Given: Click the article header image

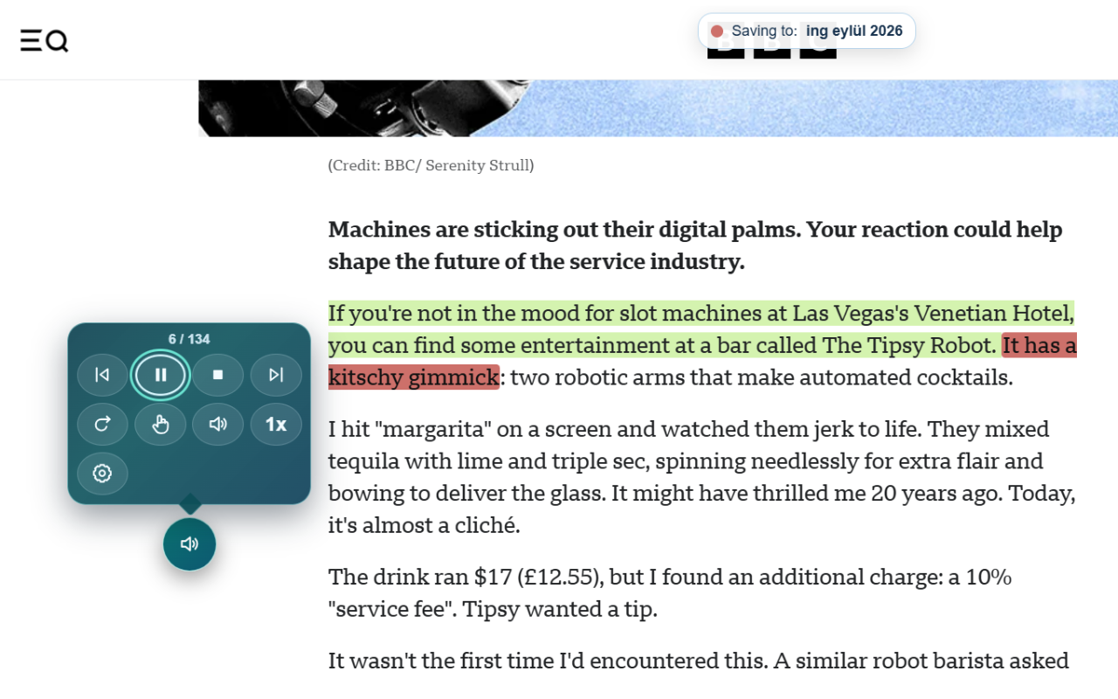Looking at the screenshot, I should click(x=658, y=108).
